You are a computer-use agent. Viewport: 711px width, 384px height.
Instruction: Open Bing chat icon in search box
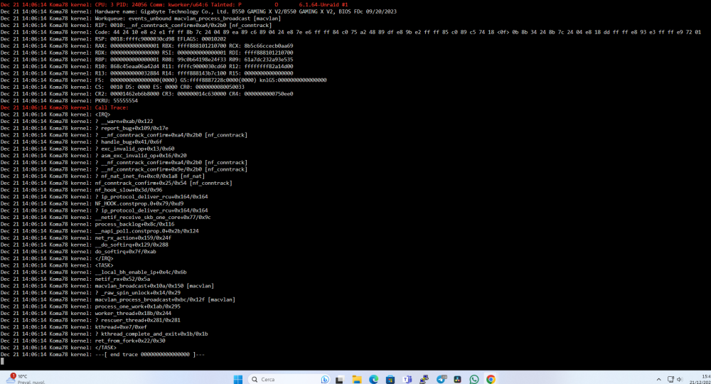click(325, 379)
